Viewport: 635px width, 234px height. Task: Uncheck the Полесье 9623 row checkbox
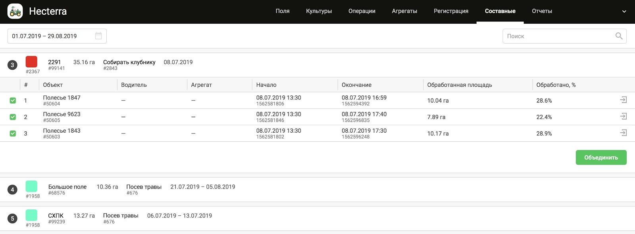click(13, 117)
